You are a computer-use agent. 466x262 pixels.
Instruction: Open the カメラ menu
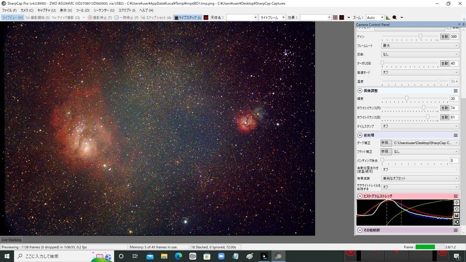point(27,10)
